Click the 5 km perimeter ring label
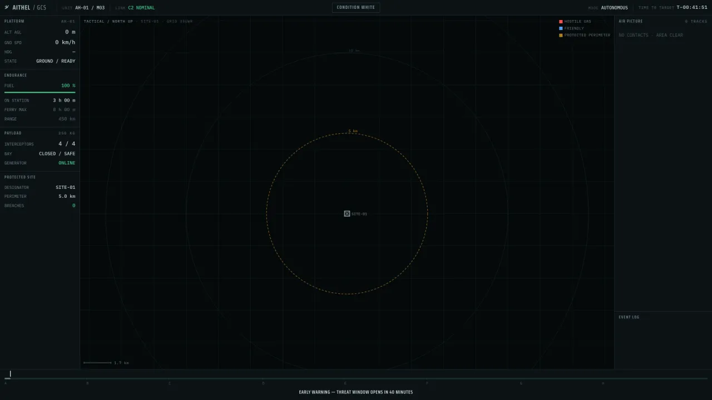Viewport: 712px width, 400px height. [353, 131]
